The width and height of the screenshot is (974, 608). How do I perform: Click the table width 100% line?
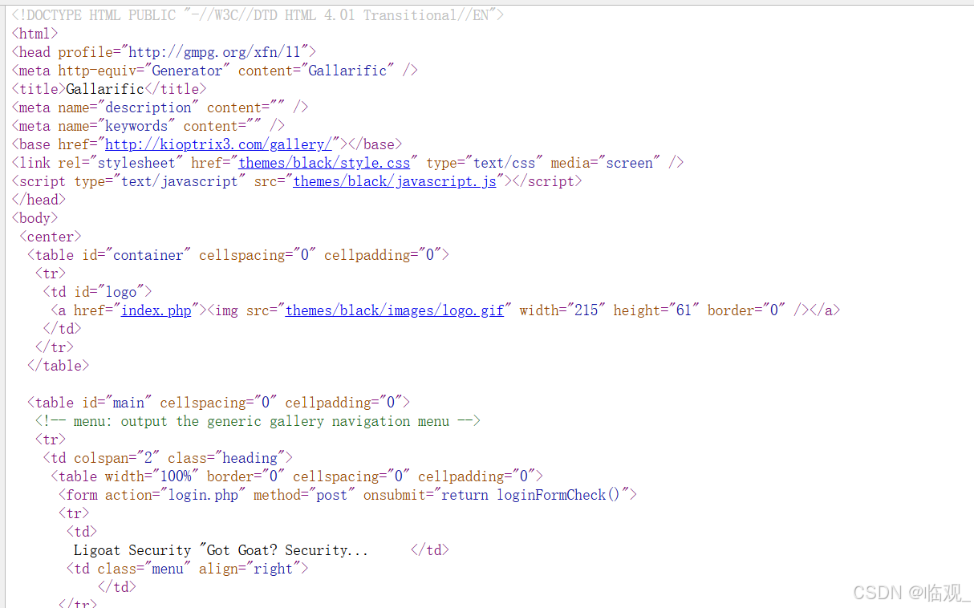pyautogui.click(x=297, y=476)
